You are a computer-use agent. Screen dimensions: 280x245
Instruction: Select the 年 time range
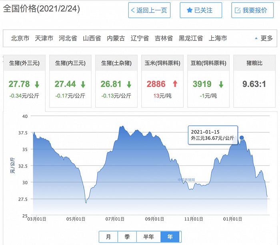170,237
